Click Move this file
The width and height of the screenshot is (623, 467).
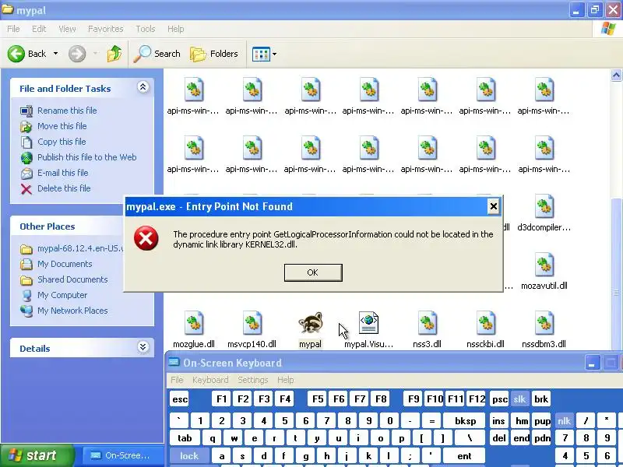tap(62, 126)
